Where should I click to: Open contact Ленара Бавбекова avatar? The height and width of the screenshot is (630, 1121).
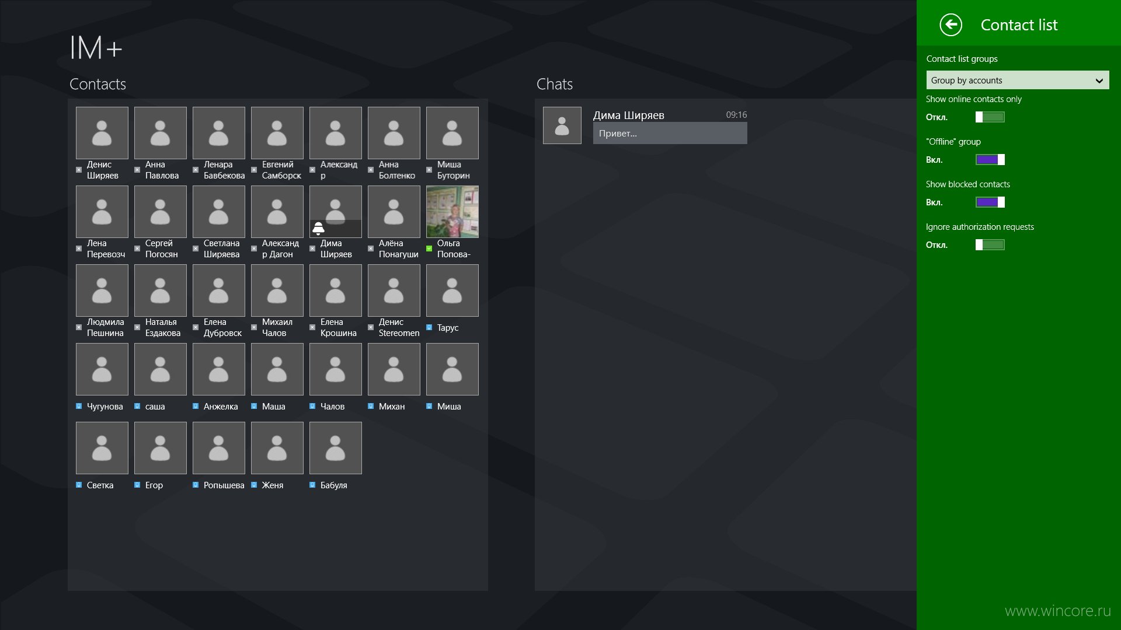coord(219,133)
